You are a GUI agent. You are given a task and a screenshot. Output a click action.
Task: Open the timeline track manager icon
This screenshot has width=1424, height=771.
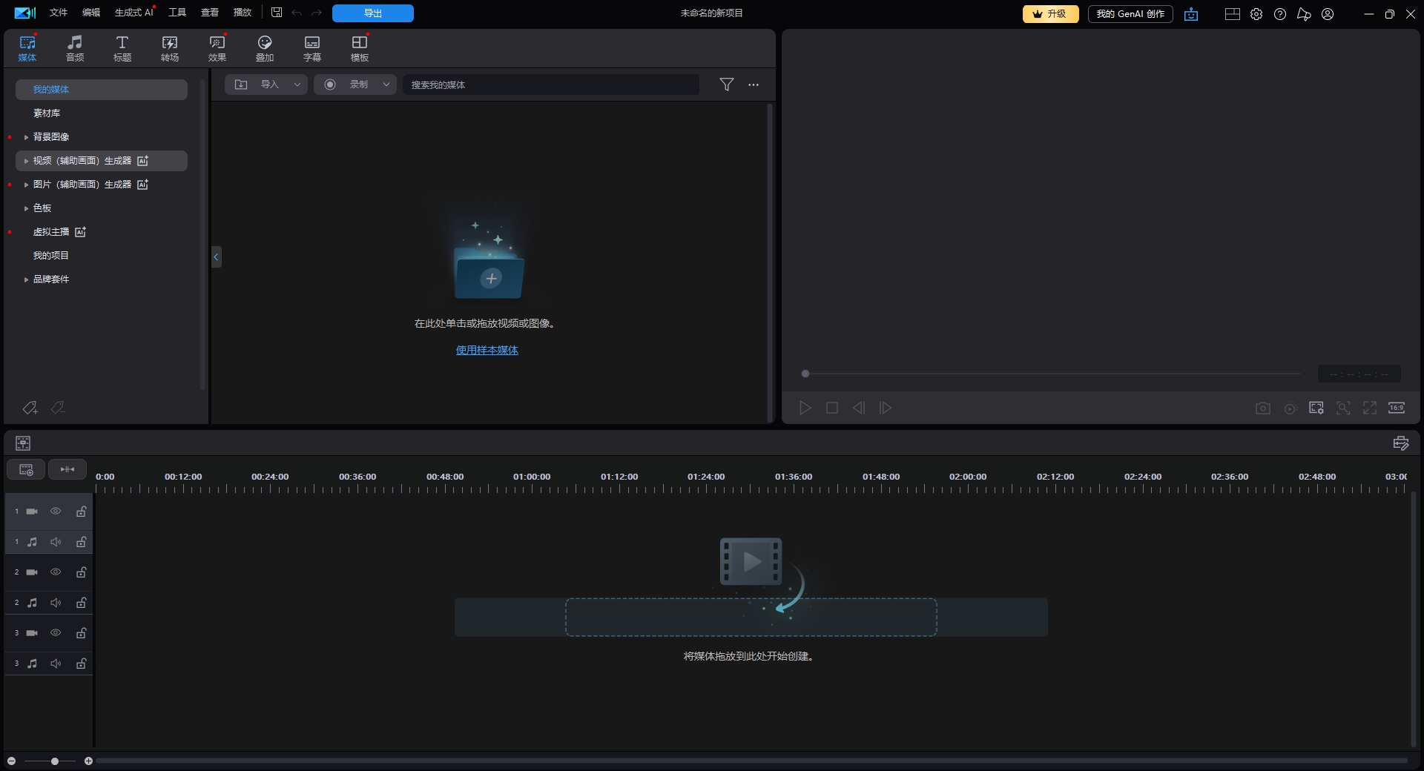[x=27, y=470]
